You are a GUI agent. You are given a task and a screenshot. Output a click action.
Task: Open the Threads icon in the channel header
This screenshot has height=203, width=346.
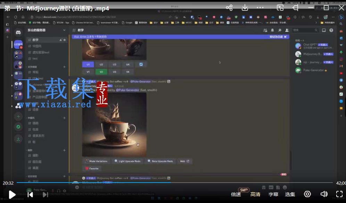265,30
